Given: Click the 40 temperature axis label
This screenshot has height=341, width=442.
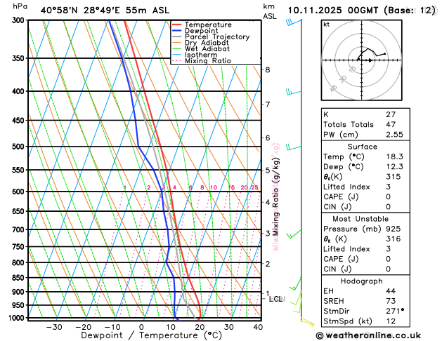Looking at the screenshot, I should click(x=258, y=327).
